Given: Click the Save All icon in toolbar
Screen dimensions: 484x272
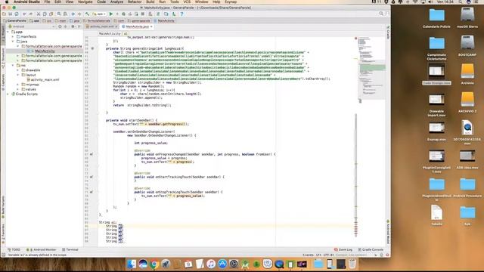Looking at the screenshot, I should click(x=10, y=14).
